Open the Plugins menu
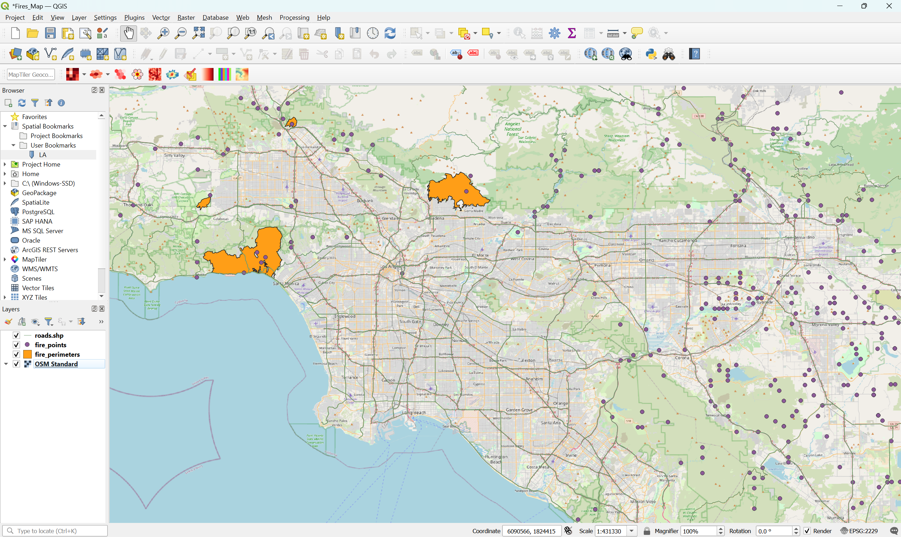Viewport: 901px width, 537px height. [134, 17]
